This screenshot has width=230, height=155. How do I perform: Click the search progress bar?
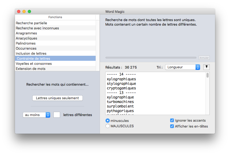(x=151, y=58)
